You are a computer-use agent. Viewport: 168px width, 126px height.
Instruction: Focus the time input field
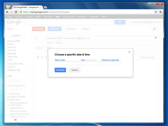(90, 63)
